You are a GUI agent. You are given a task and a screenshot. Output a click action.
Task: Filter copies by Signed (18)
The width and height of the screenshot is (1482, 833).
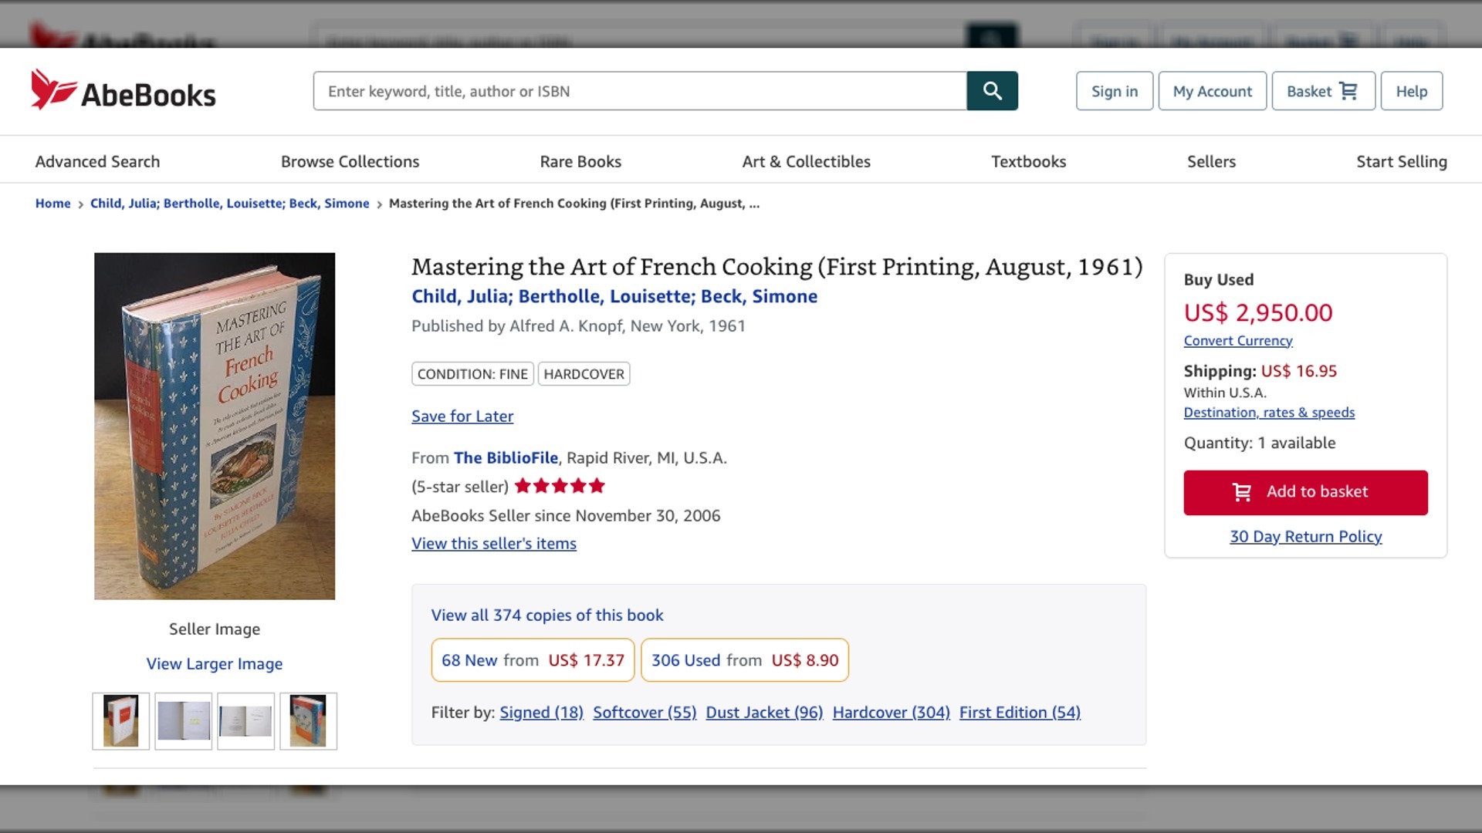pyautogui.click(x=541, y=712)
